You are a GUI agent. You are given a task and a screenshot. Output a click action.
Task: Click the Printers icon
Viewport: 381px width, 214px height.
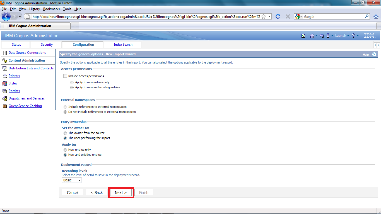pyautogui.click(x=4, y=76)
